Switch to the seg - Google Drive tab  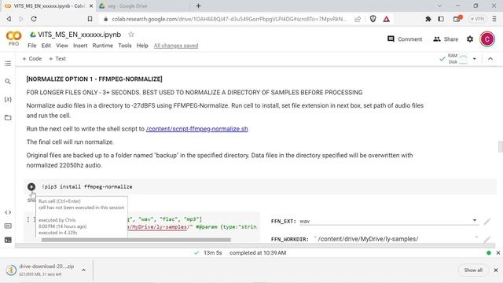145,6
